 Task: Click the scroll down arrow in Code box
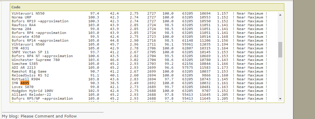point(280,98)
